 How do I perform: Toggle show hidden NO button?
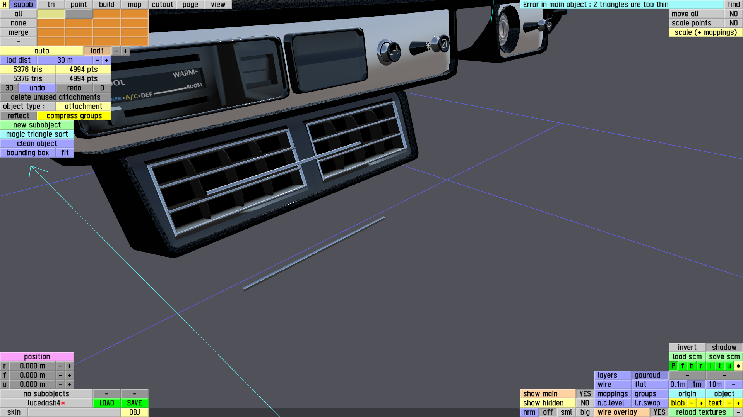pyautogui.click(x=585, y=403)
